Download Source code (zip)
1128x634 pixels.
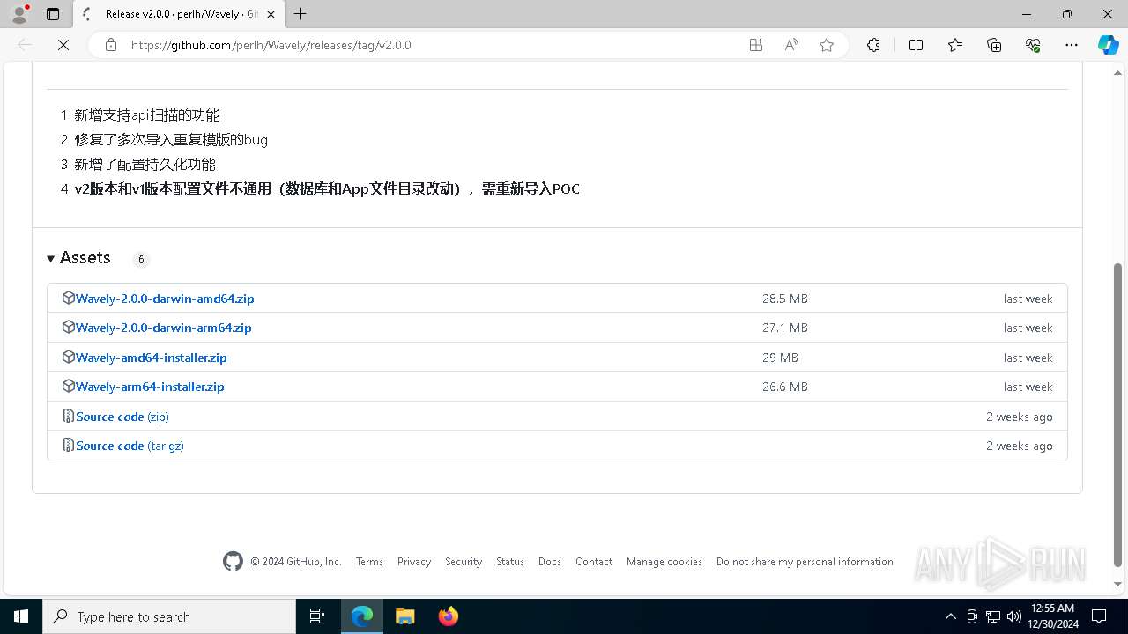tap(122, 417)
